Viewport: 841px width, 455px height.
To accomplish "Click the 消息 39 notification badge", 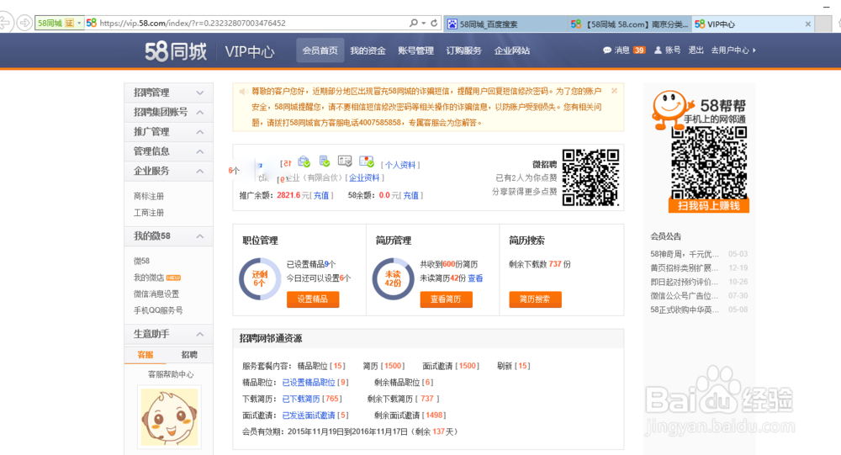I will point(639,50).
